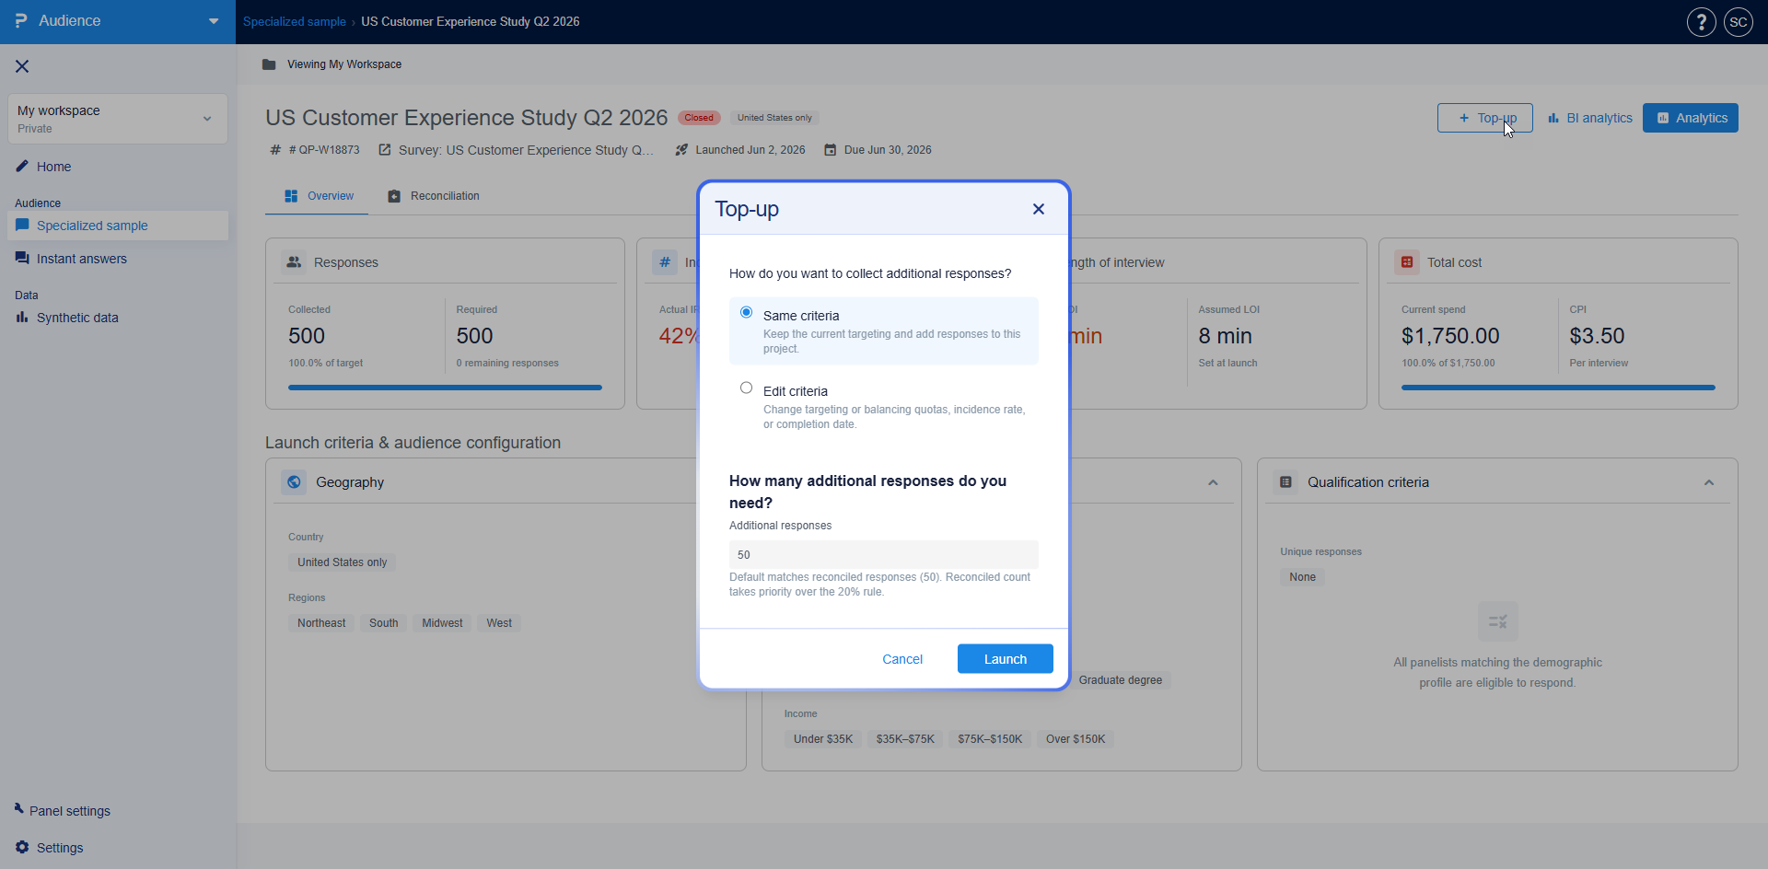Image resolution: width=1768 pixels, height=869 pixels.
Task: Open the survey link external icon
Action: 385,149
